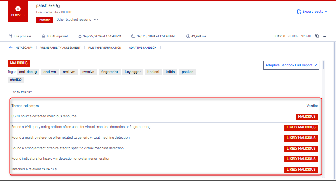Expand the Export result dropdown arrow
The height and width of the screenshot is (181, 336).
326,12
